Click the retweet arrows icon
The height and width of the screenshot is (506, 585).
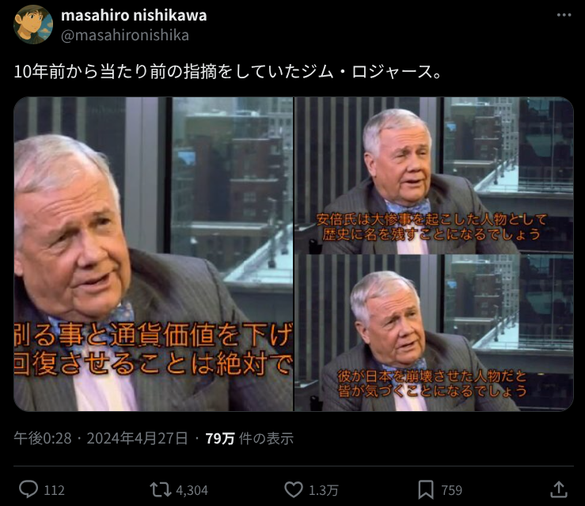[161, 489]
